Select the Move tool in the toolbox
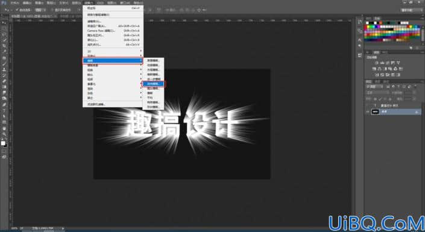The image size is (425, 232). [x=4, y=23]
